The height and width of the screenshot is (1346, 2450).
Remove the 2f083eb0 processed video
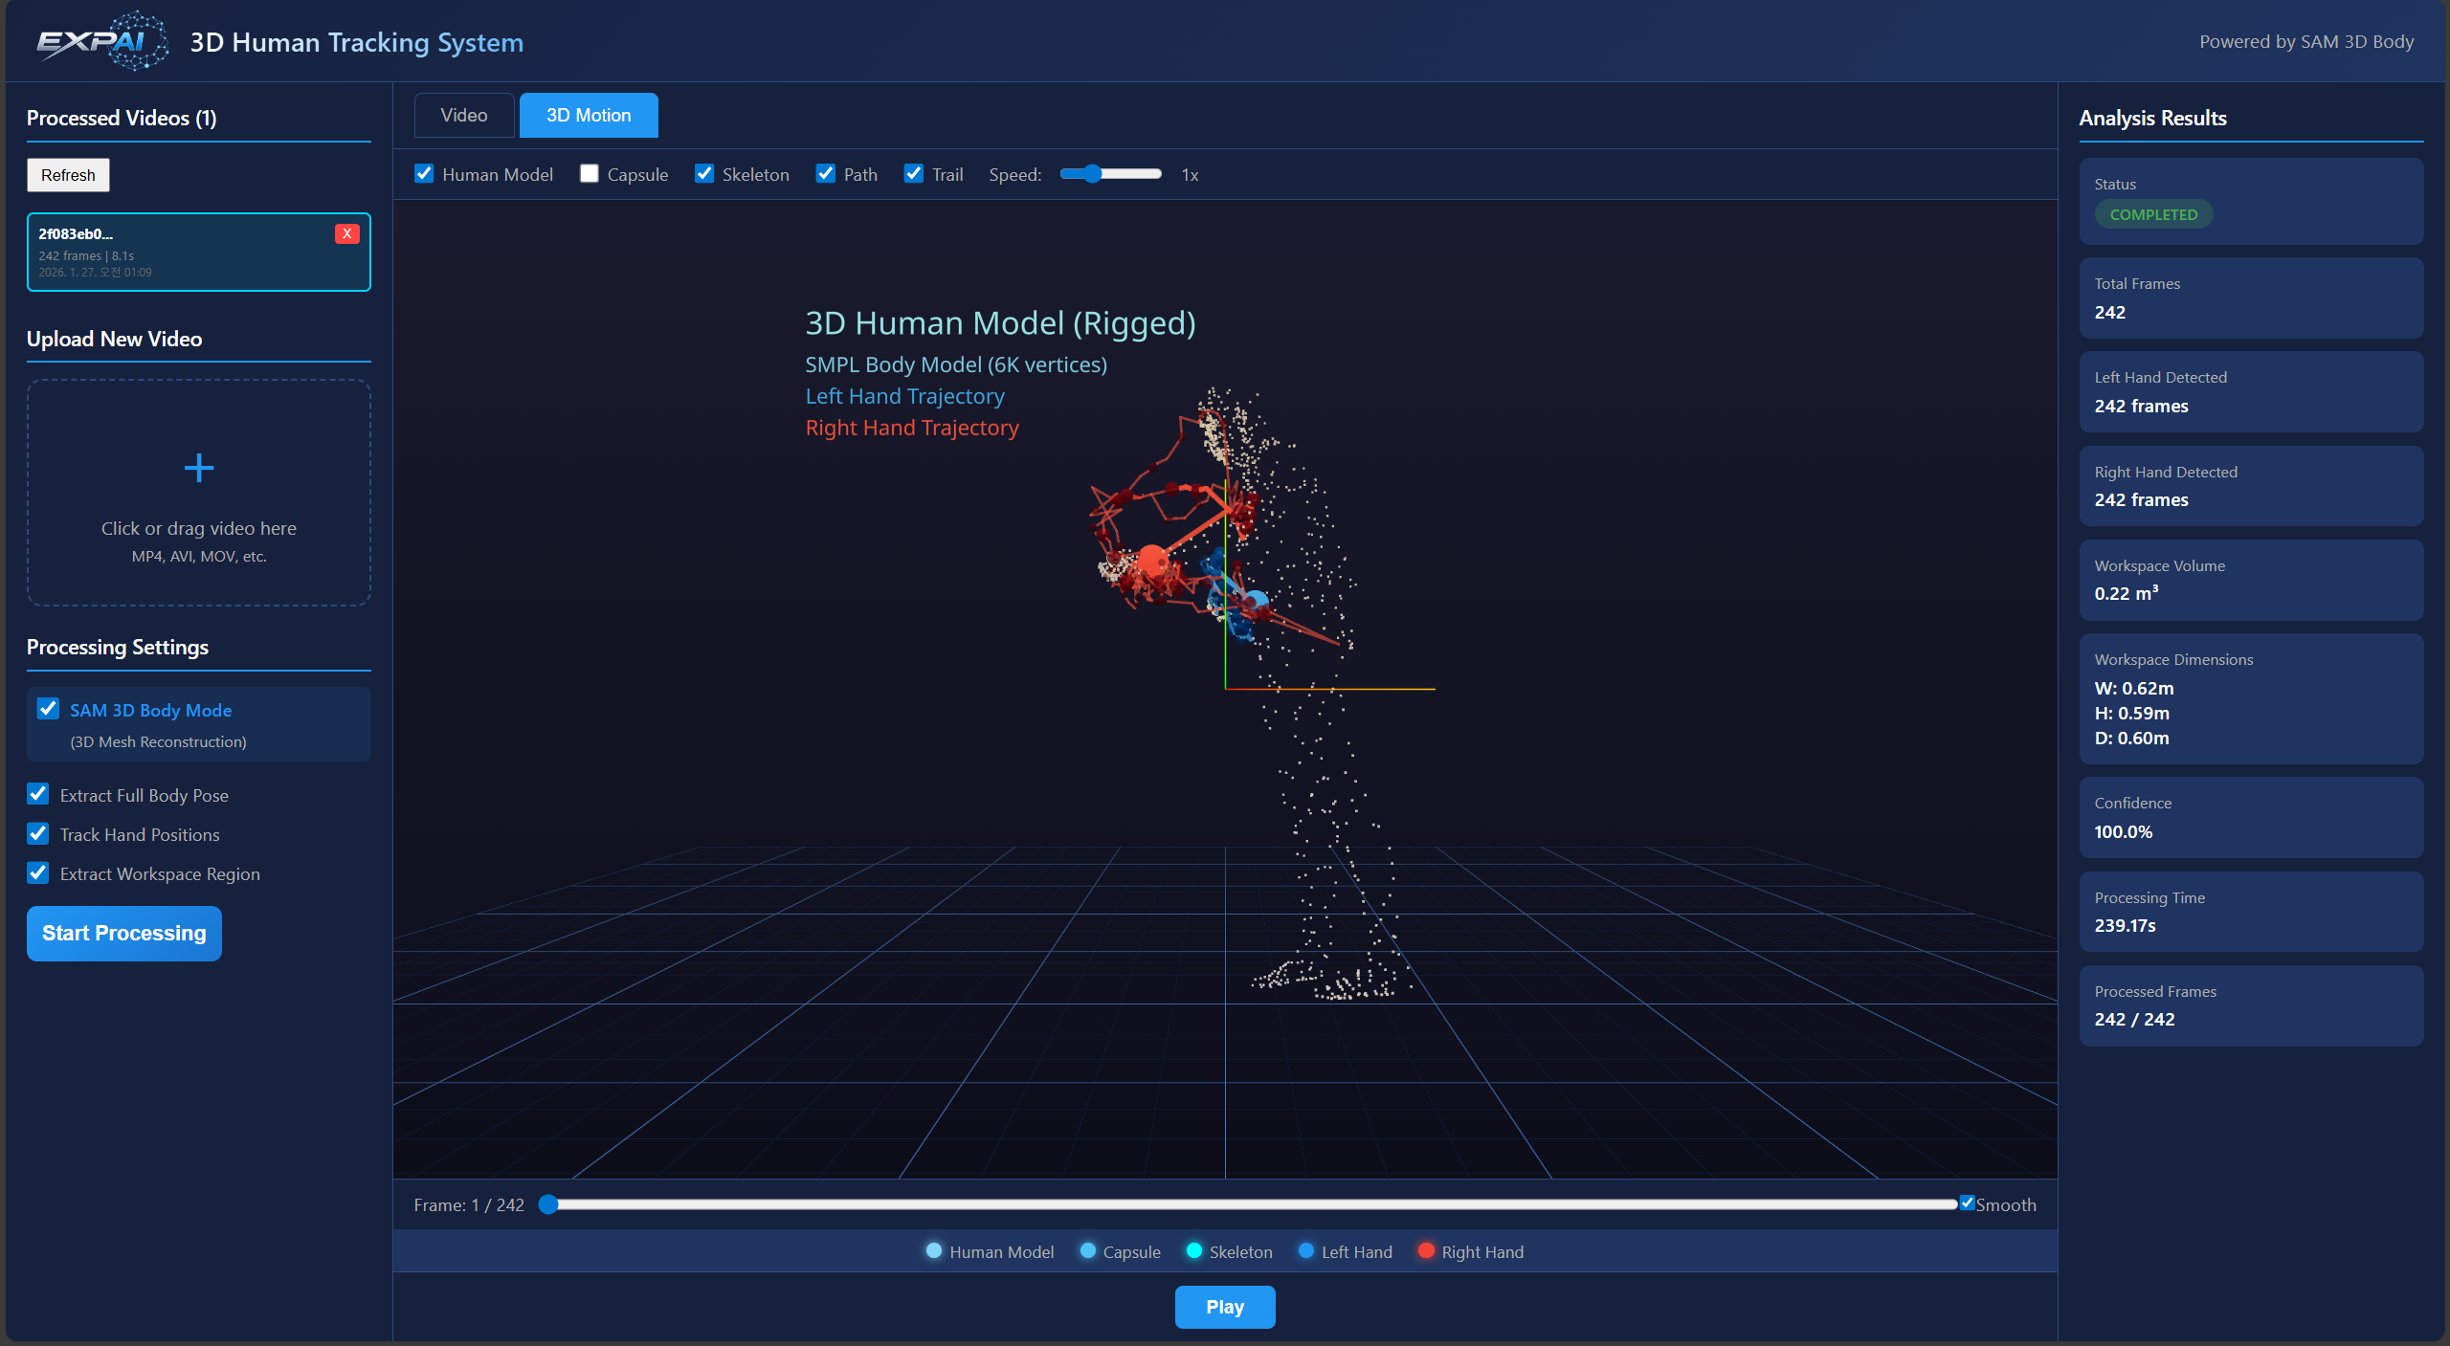click(x=346, y=232)
